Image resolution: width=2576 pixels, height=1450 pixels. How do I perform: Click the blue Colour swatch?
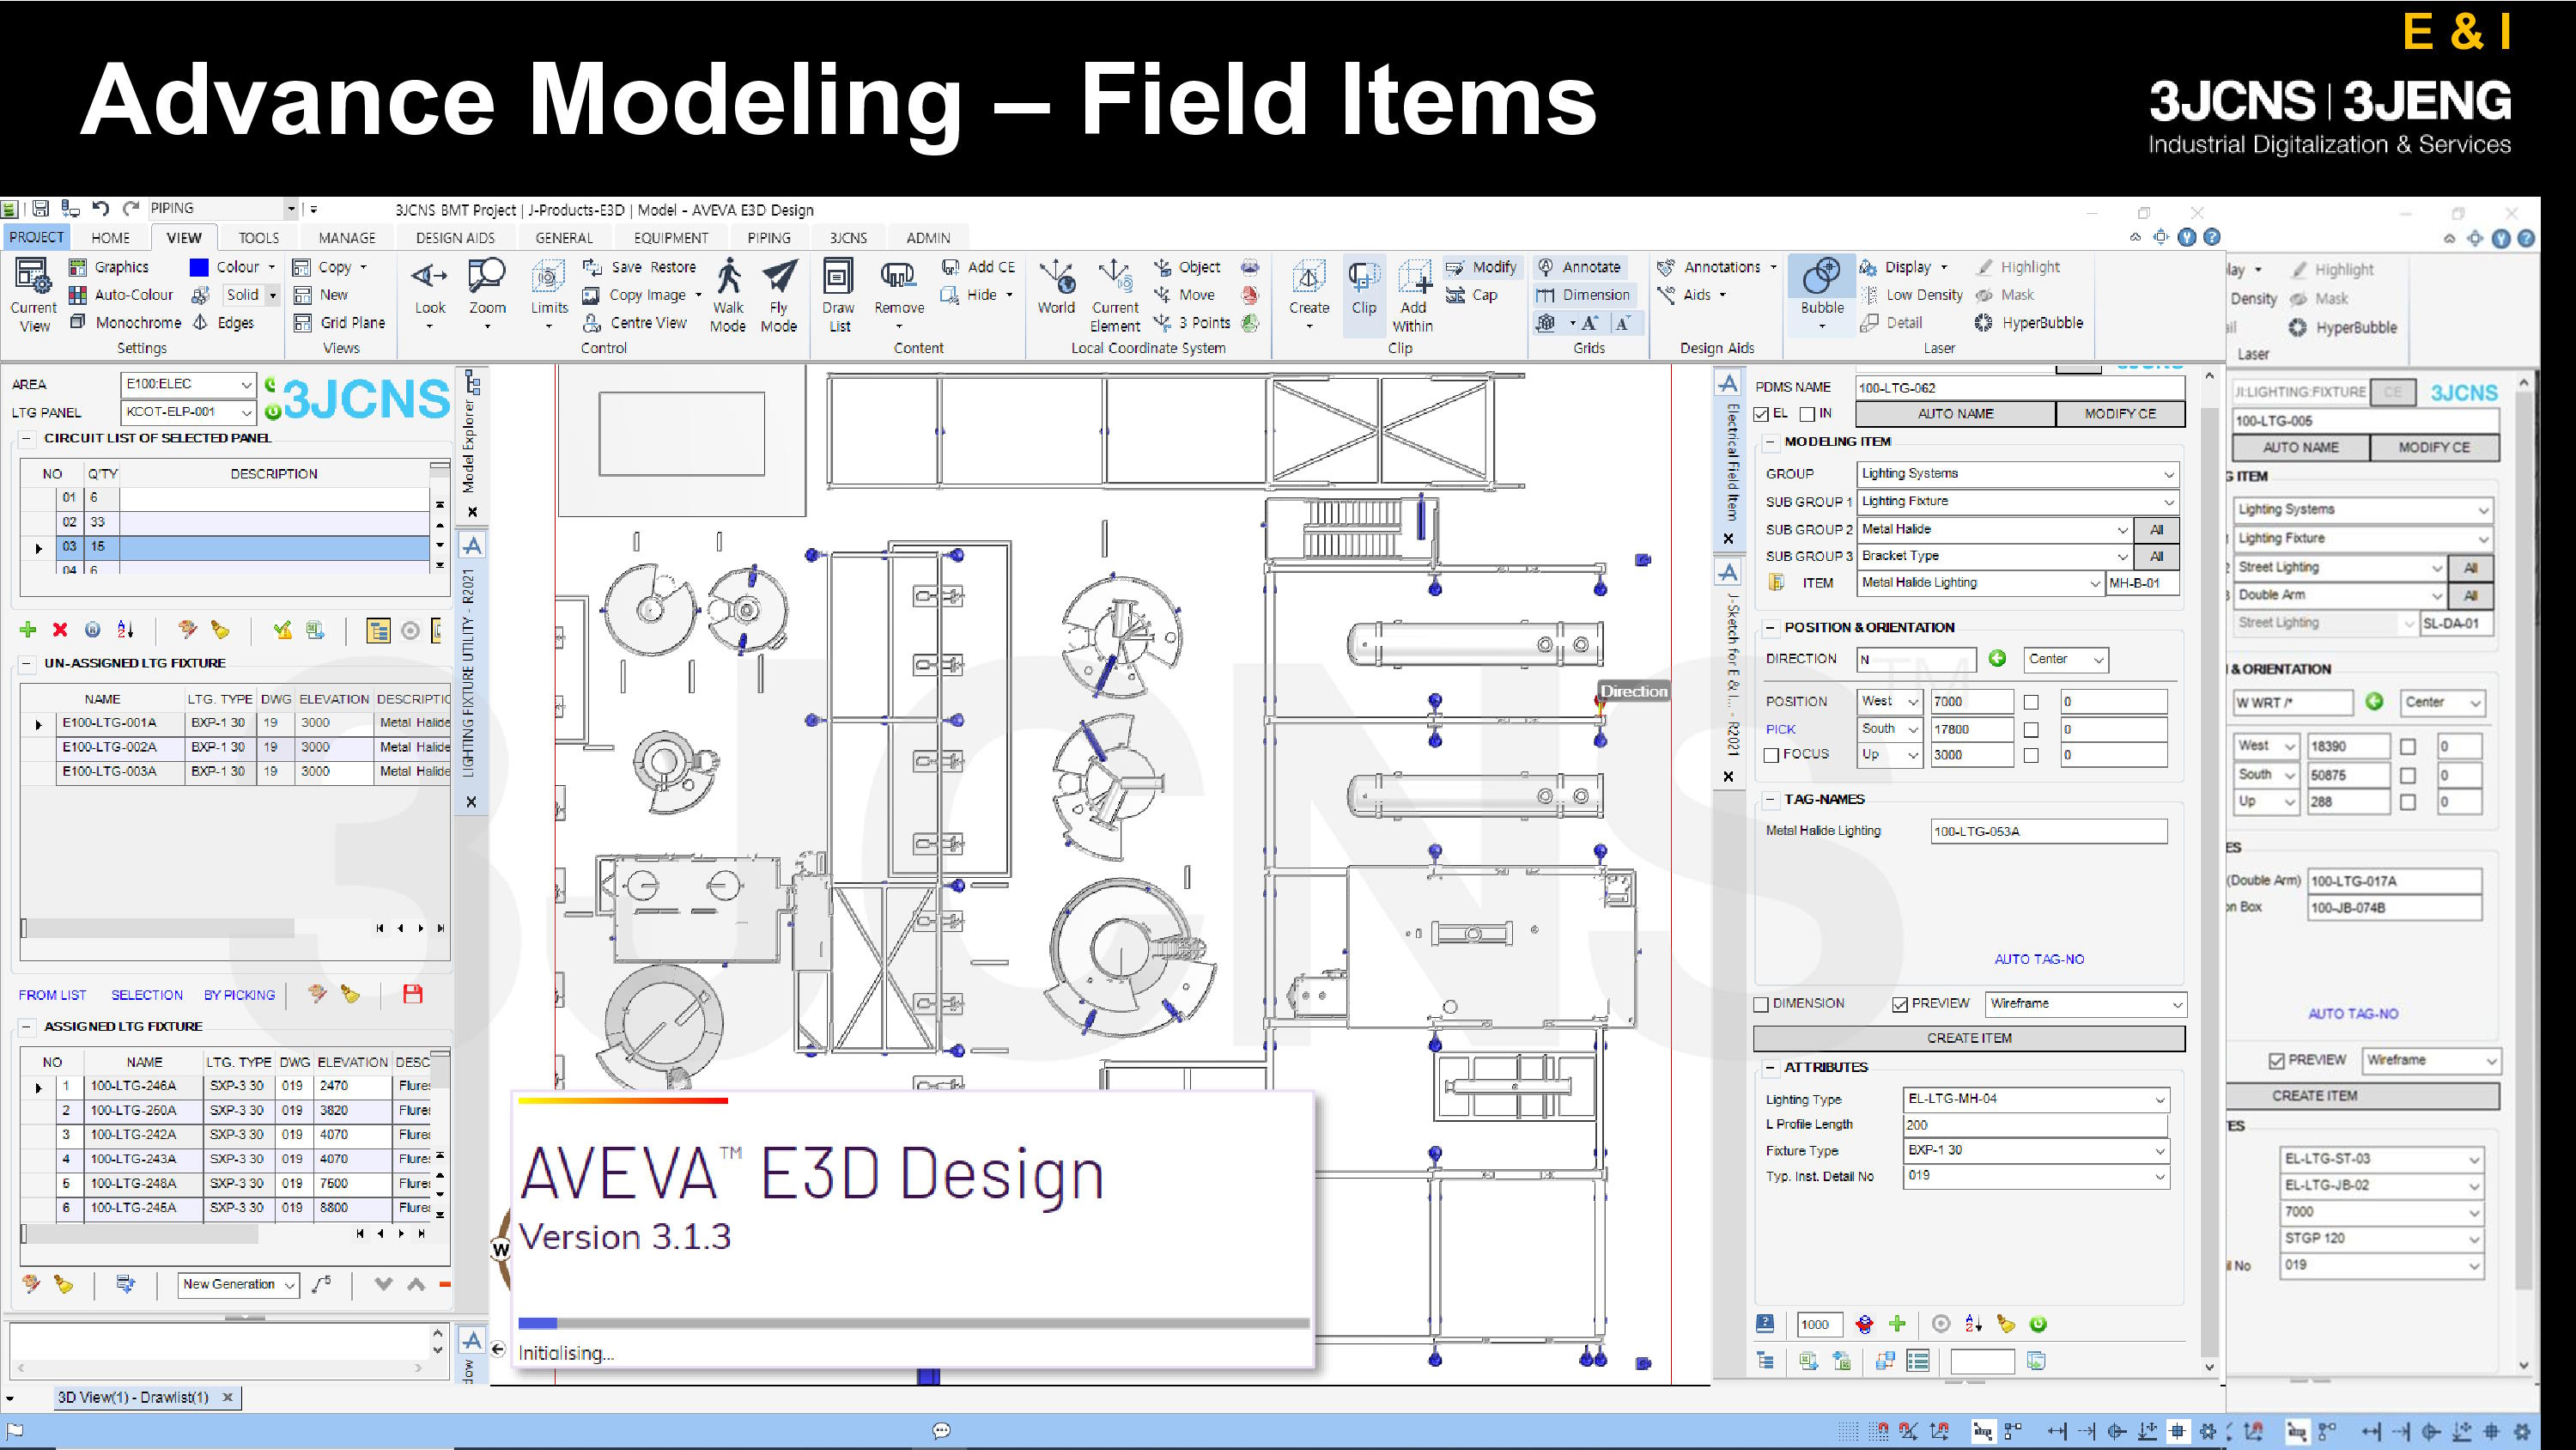click(199, 267)
